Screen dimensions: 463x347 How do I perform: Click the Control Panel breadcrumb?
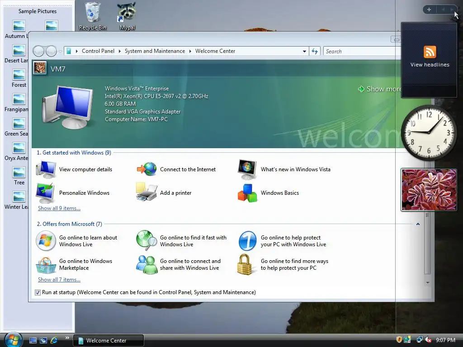(x=98, y=51)
